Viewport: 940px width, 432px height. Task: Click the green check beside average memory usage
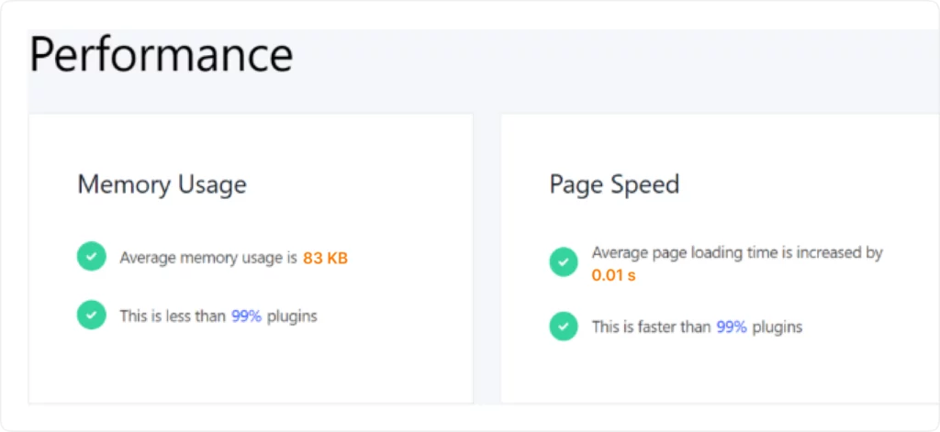[x=91, y=258]
